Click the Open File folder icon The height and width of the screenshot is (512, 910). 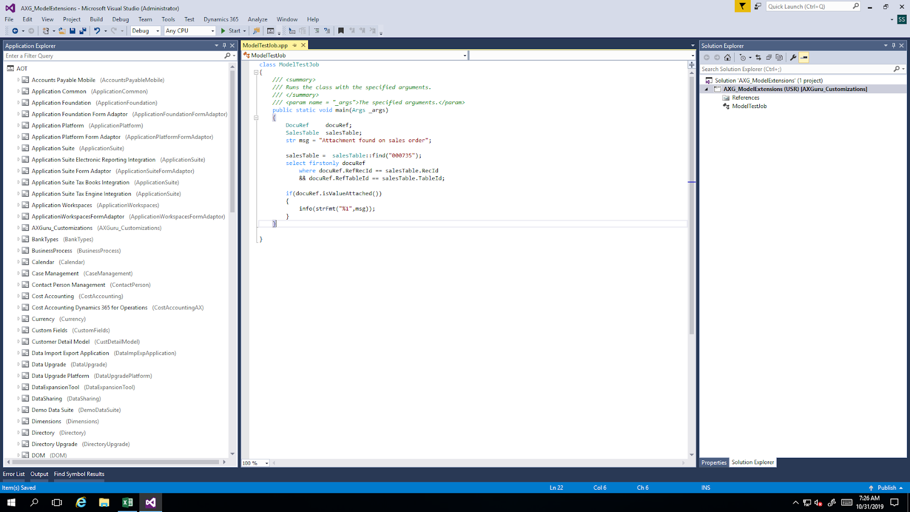[x=62, y=31]
